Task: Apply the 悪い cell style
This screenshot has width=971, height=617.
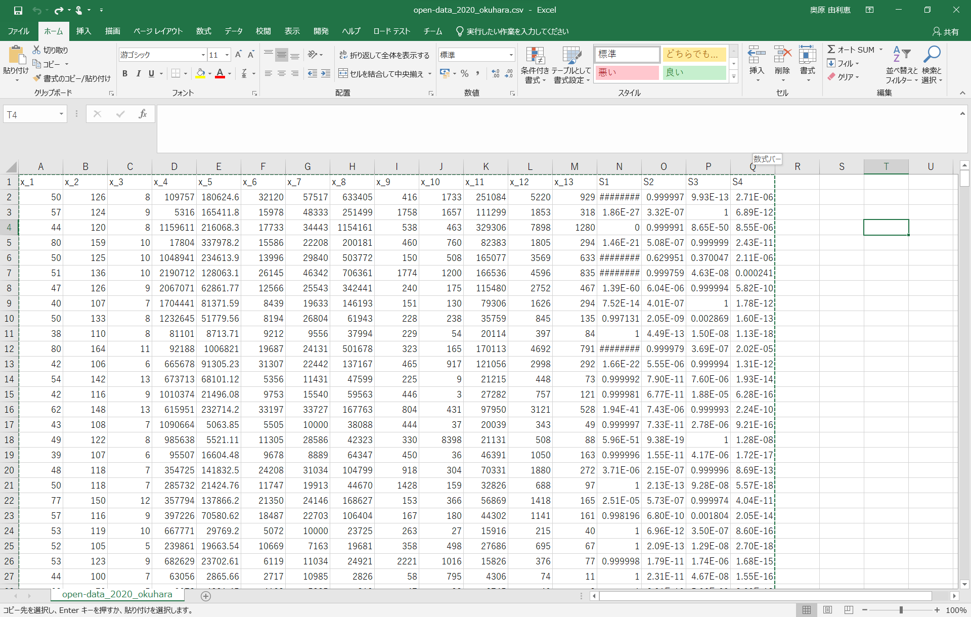Action: [x=627, y=73]
